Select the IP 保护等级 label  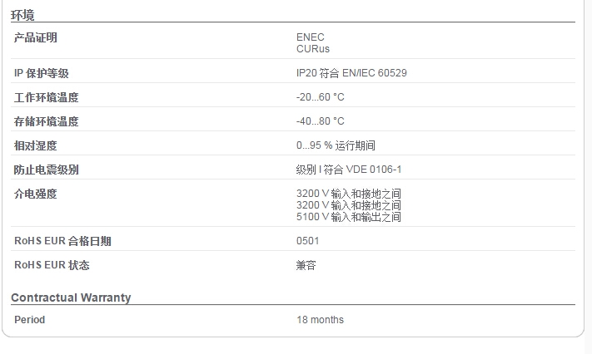coord(42,73)
